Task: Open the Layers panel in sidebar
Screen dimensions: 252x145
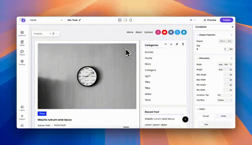Action: coord(22,108)
